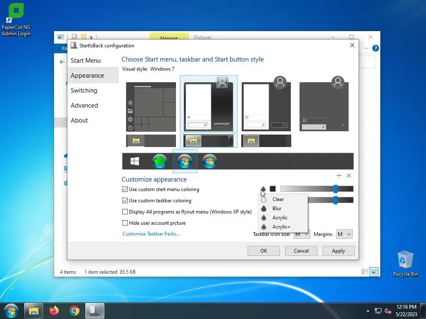Select the light flat start menu style thumbnail

266,104
